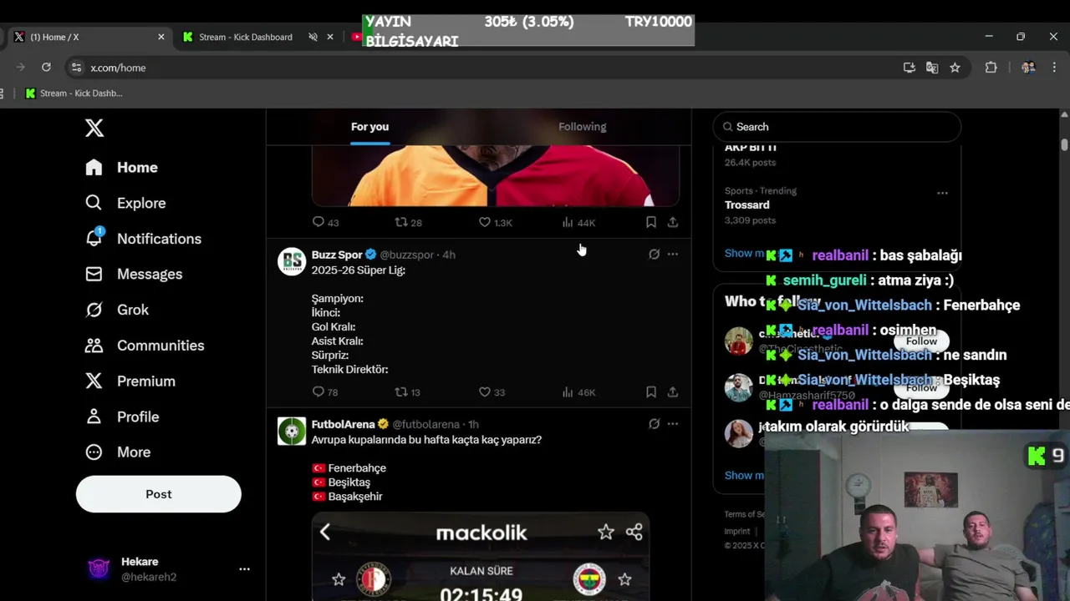This screenshot has height=601, width=1070.
Task: Open the Buzz Spor account name link
Action: (337, 255)
